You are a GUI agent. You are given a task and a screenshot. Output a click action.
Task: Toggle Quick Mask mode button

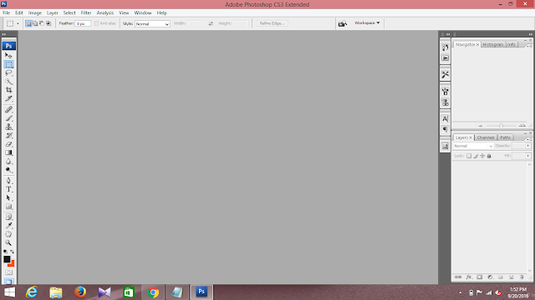click(x=9, y=272)
